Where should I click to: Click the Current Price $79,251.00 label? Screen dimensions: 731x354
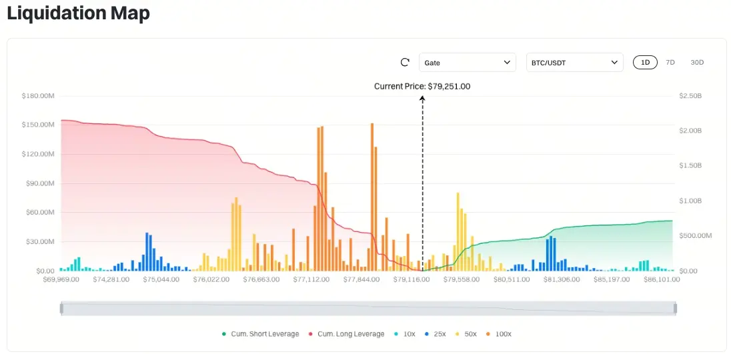[422, 86]
